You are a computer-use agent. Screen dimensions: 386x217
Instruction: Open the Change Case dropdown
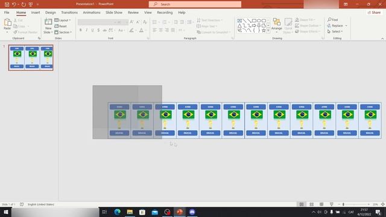coord(121,30)
